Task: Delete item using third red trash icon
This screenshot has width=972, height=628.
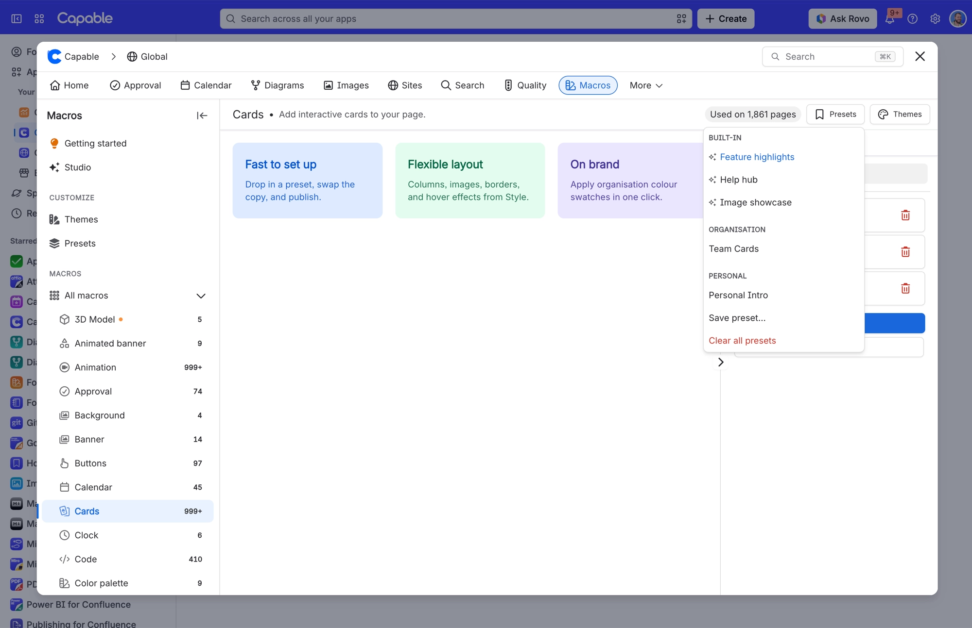Action: point(905,288)
